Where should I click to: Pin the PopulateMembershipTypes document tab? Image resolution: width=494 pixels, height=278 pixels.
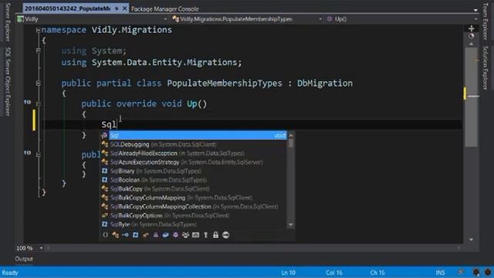pos(117,8)
